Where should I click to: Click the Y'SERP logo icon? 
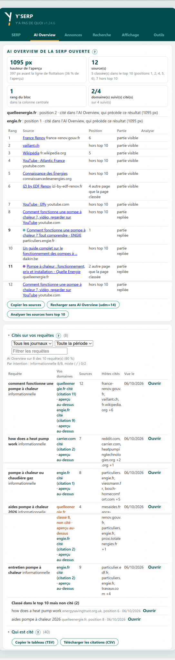click(x=8, y=19)
